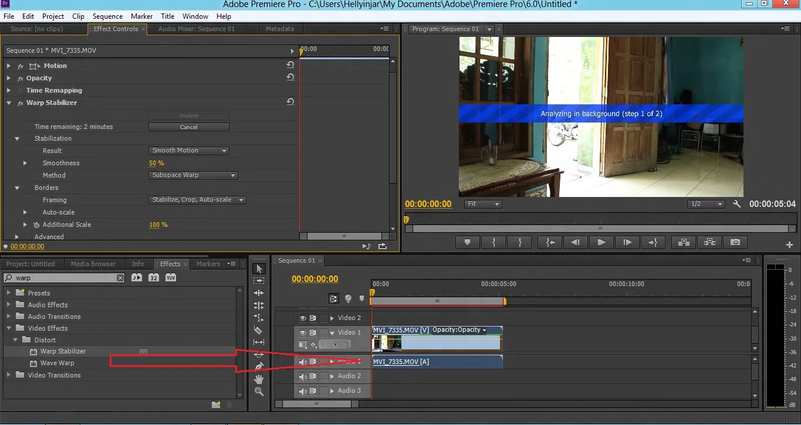The image size is (801, 425).
Task: Reset Warp Stabilizer effect
Action: pyautogui.click(x=290, y=102)
